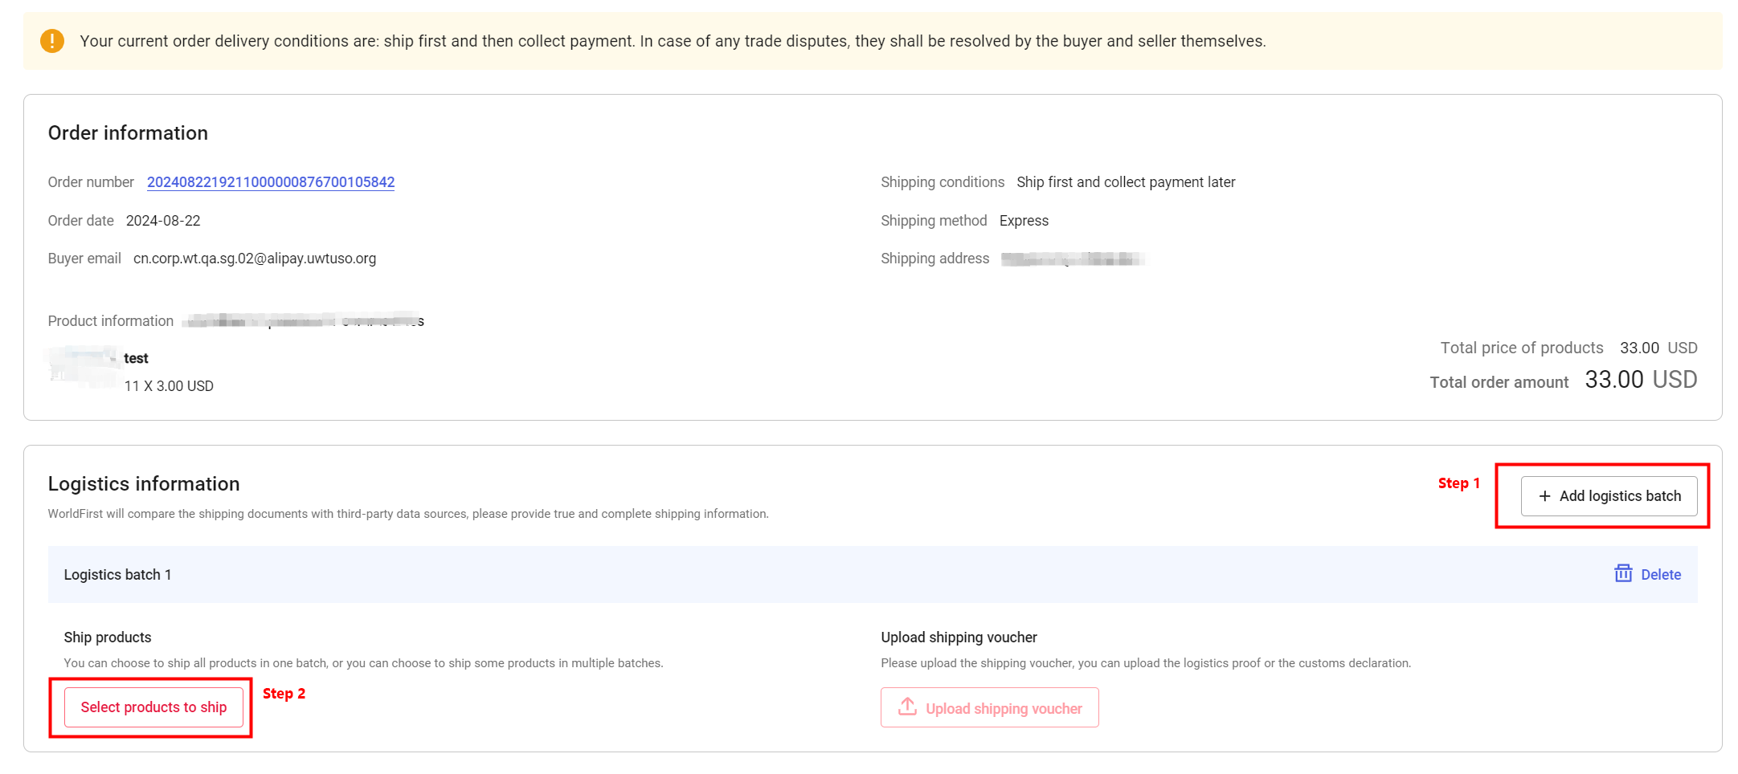The width and height of the screenshot is (1738, 774).
Task: Click the Select products to ship button
Action: [x=153, y=707]
